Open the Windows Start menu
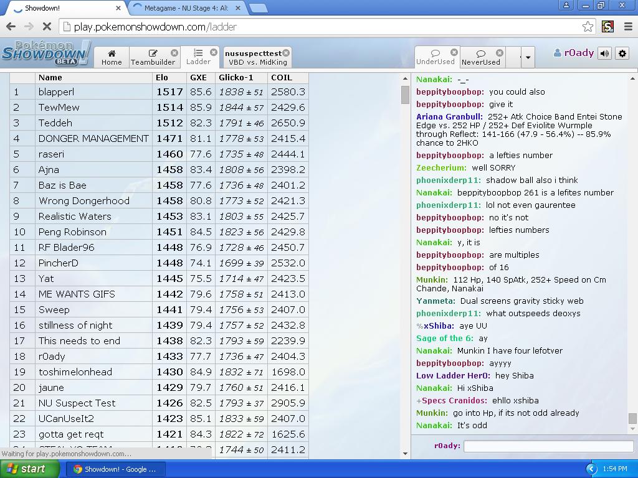The height and width of the screenshot is (478, 638). tap(29, 469)
